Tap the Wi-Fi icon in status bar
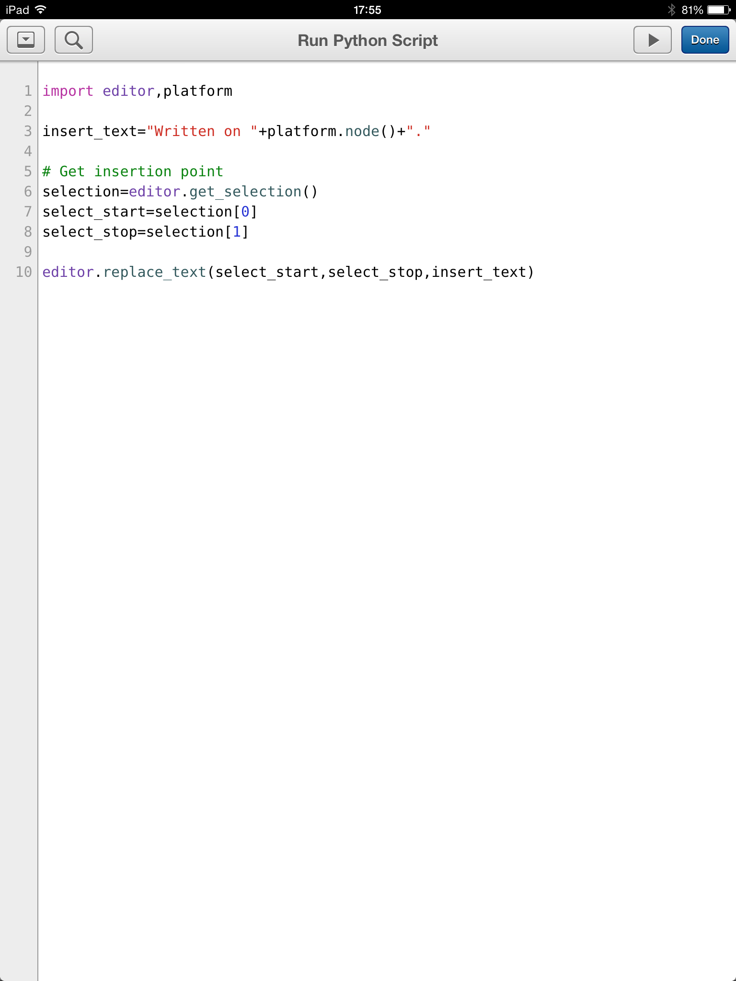Viewport: 736px width, 981px height. 41,10
